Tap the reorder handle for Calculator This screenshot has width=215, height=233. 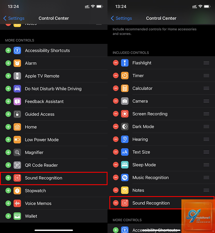[206, 88]
